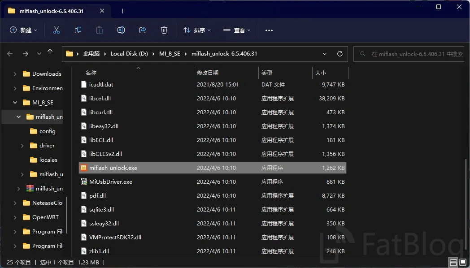470x268 pixels.
Task: Click Local Disk (D:) in breadcrumb
Action: point(129,54)
